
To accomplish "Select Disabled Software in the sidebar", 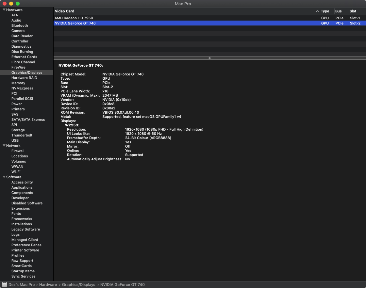I will (27, 203).
